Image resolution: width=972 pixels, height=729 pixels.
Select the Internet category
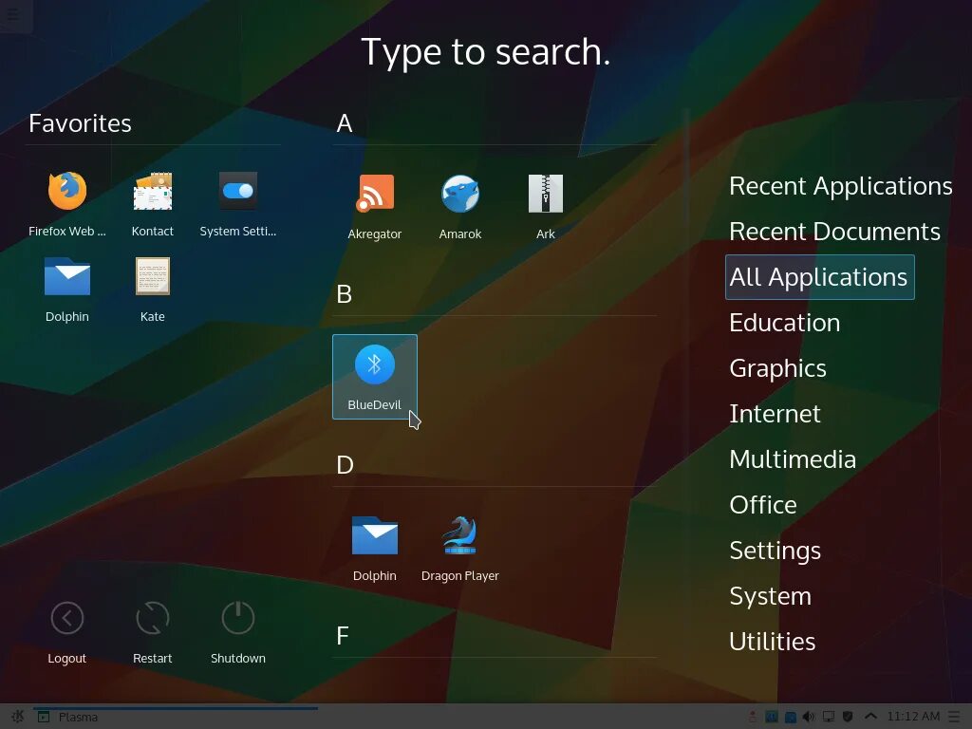[x=775, y=414]
